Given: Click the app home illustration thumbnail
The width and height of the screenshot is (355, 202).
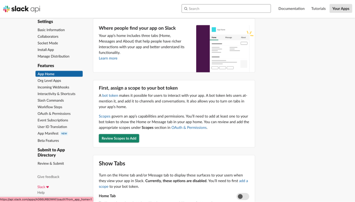Looking at the screenshot, I should point(225,48).
